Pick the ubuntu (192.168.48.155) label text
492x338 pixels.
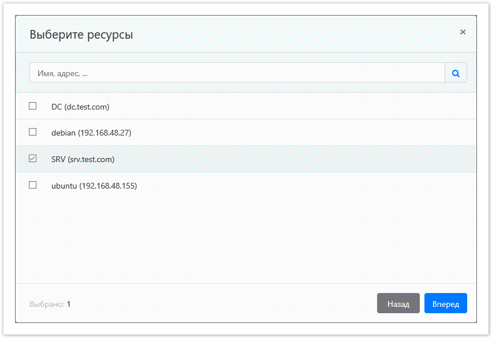(94, 186)
